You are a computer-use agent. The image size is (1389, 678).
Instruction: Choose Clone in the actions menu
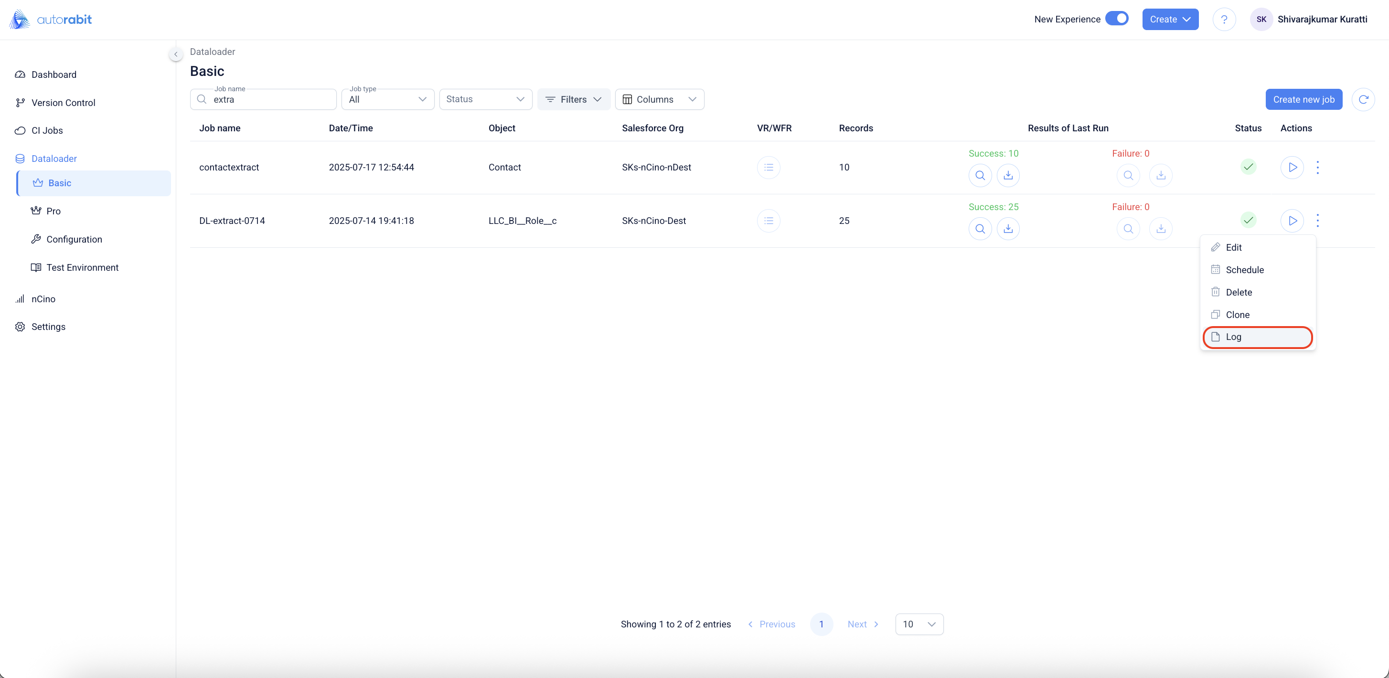(1237, 314)
